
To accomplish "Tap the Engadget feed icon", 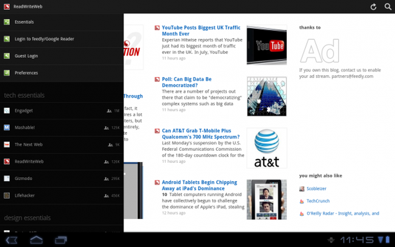I will [7, 110].
